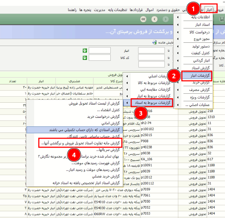Choose گزارش مابه تفاوت اسناد تحویل فروش

(80, 143)
